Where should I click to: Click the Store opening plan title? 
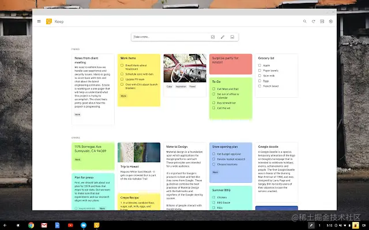pyautogui.click(x=225, y=147)
